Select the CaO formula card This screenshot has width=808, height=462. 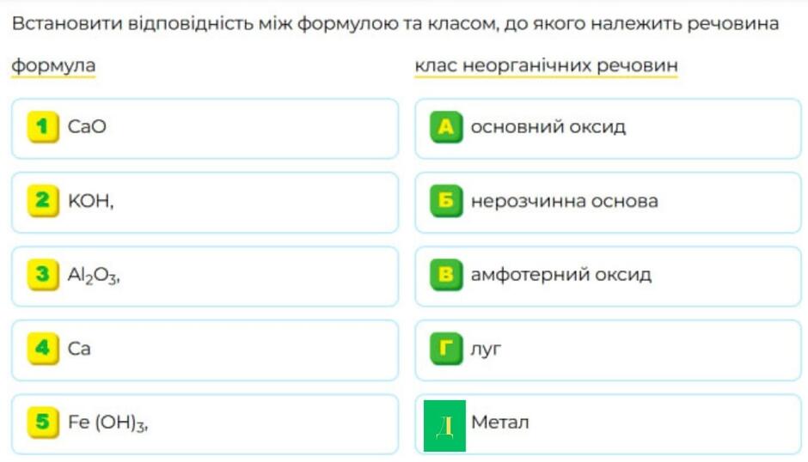pos(205,129)
